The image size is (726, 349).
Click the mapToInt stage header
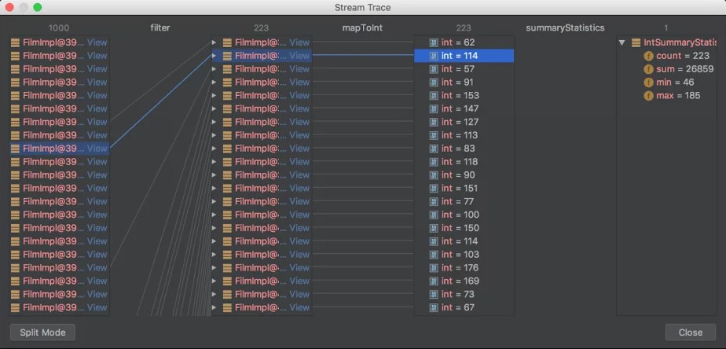(362, 28)
